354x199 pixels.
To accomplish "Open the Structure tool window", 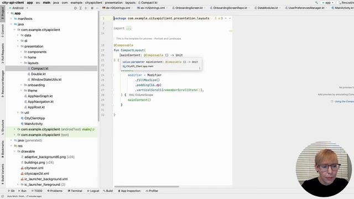I will tap(3, 127).
